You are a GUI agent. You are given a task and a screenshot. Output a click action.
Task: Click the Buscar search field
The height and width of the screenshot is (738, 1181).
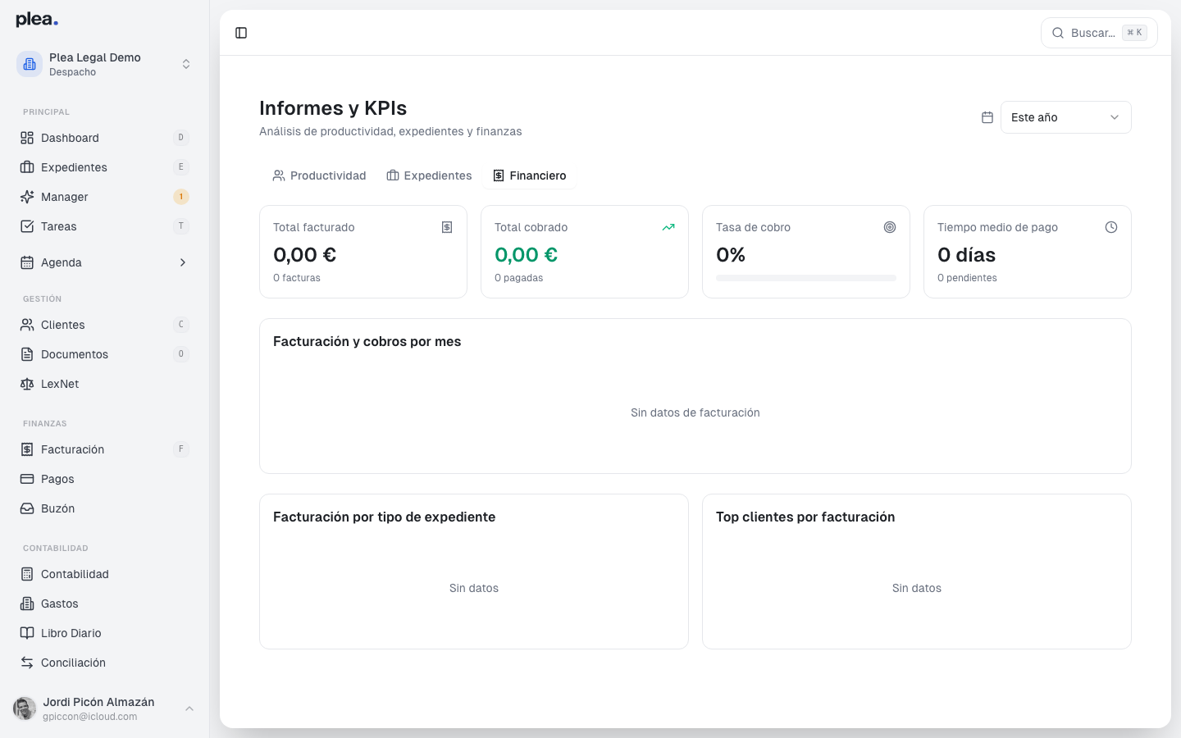pyautogui.click(x=1099, y=33)
